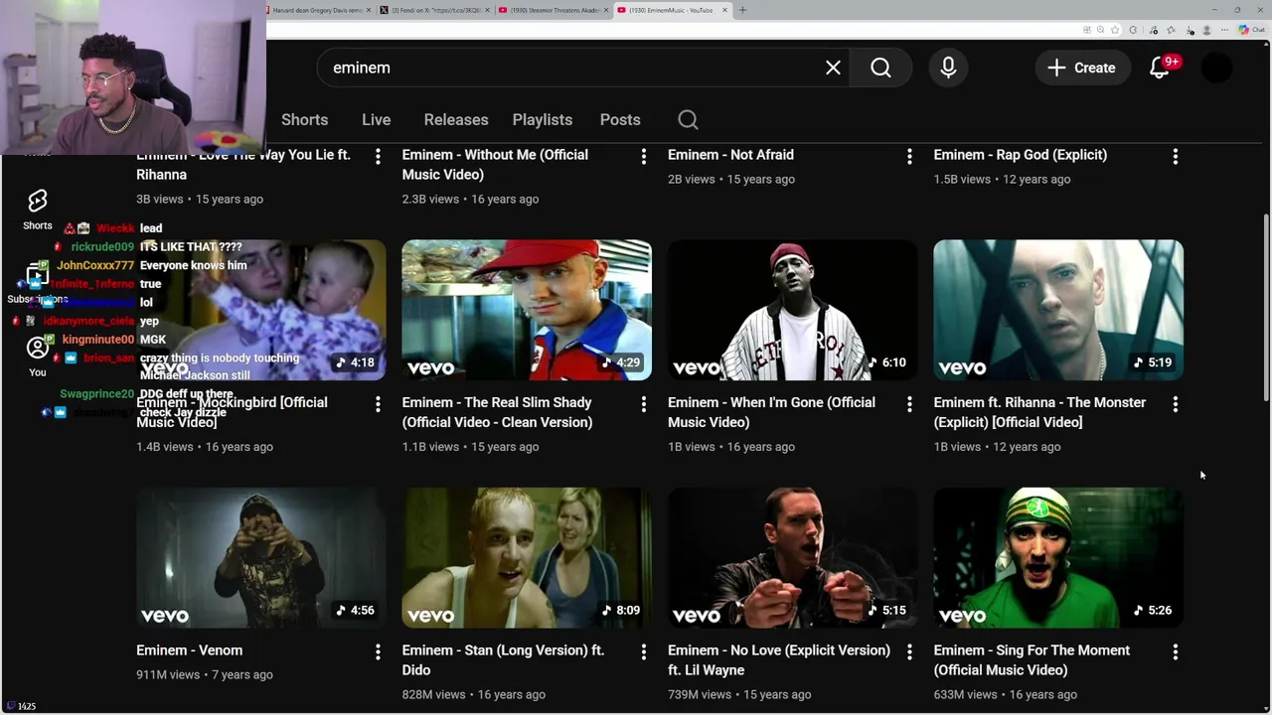Open No Love (Explicit Version) title link
This screenshot has height=715, width=1272.
coord(779,660)
